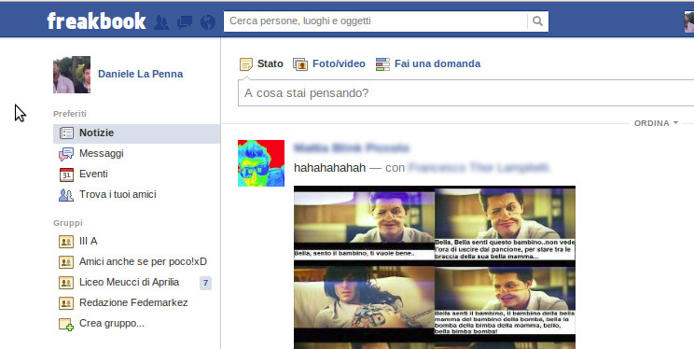694x349 pixels.
Task: Click Crea gruppo... link
Action: (112, 323)
